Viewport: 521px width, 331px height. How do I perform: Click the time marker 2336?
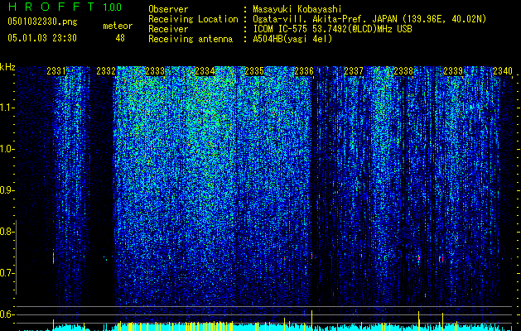tap(304, 71)
